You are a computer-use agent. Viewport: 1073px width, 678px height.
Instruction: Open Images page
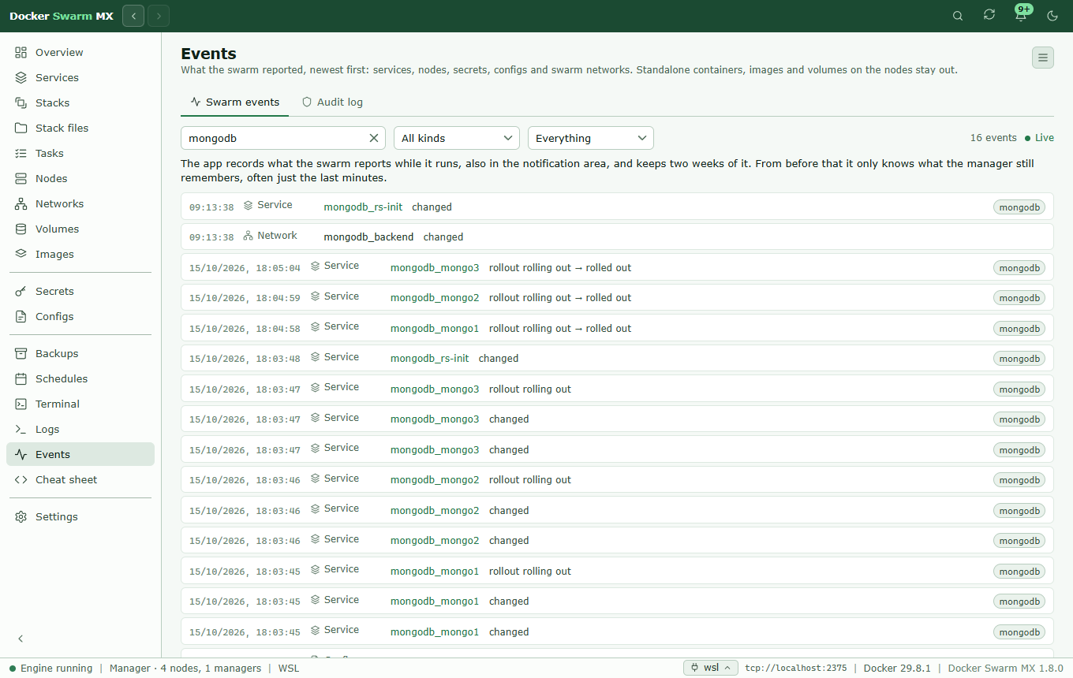[x=80, y=254]
